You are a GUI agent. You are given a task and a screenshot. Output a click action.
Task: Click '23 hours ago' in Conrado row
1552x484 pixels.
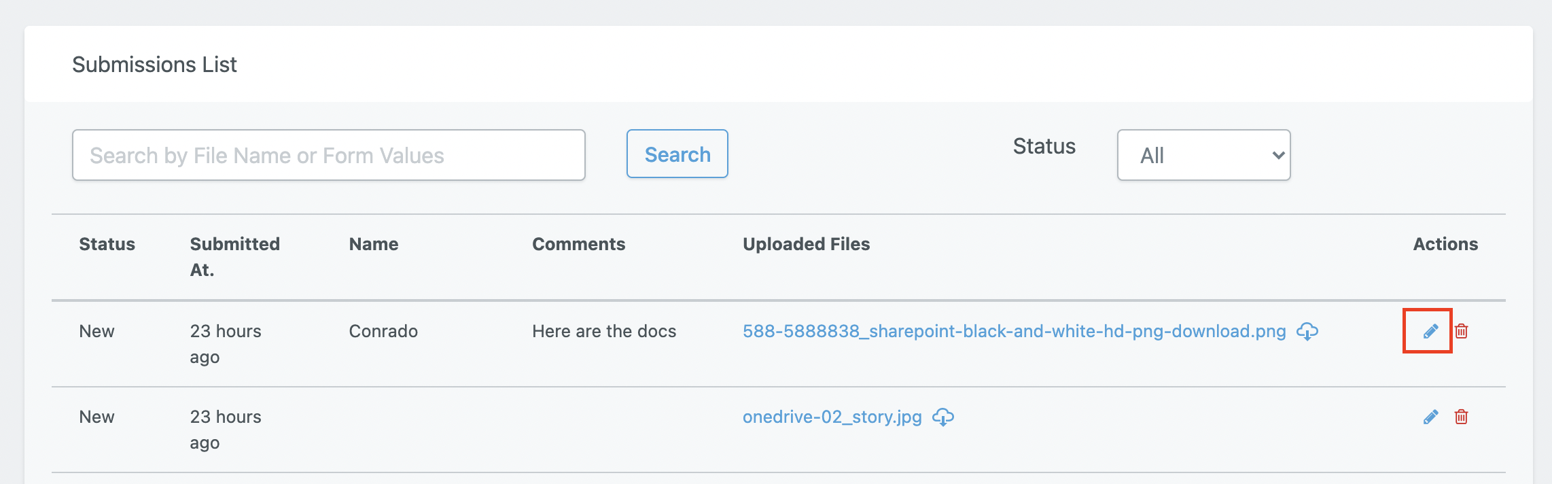point(226,344)
